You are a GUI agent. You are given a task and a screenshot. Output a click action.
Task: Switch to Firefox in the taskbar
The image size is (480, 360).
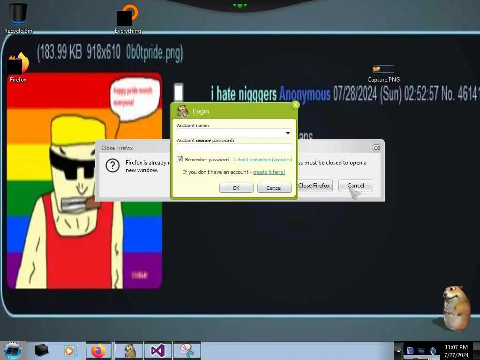coord(98,351)
